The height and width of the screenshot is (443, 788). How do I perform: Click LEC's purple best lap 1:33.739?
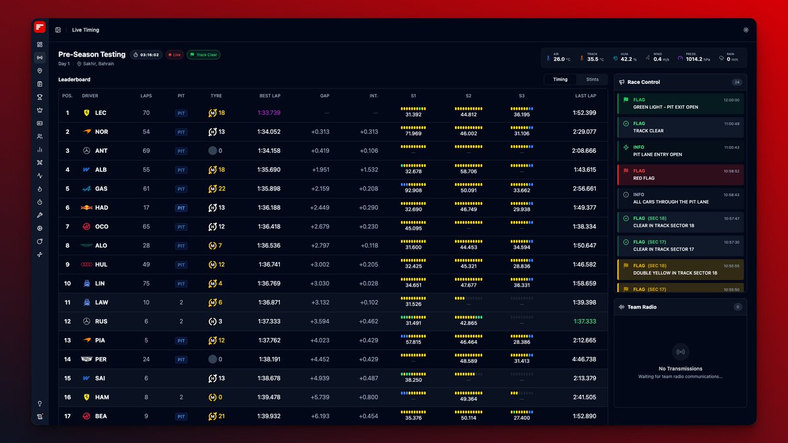[269, 113]
